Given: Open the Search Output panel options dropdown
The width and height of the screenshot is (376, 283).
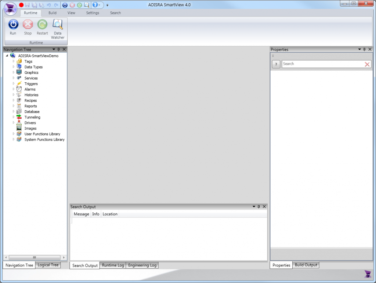Looking at the screenshot, I should click(x=254, y=207).
